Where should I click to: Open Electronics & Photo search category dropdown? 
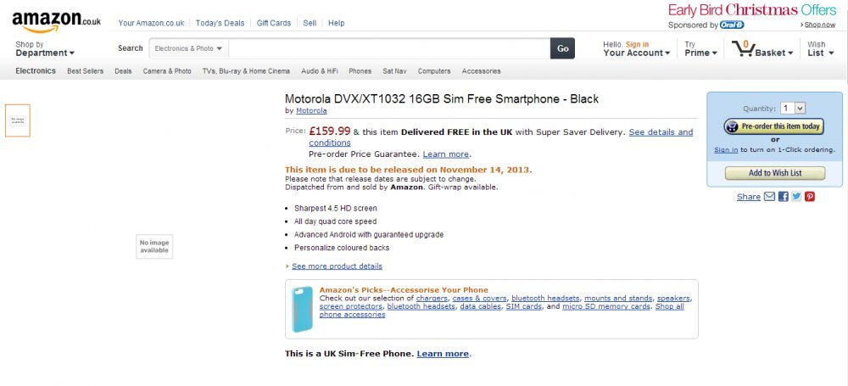tap(188, 48)
